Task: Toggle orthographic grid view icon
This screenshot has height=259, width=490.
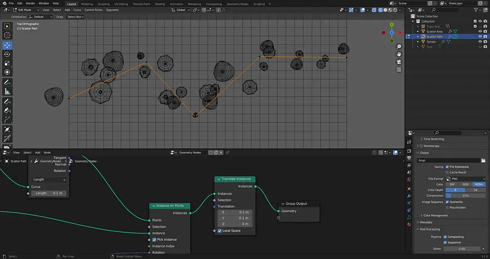Action: click(399, 70)
